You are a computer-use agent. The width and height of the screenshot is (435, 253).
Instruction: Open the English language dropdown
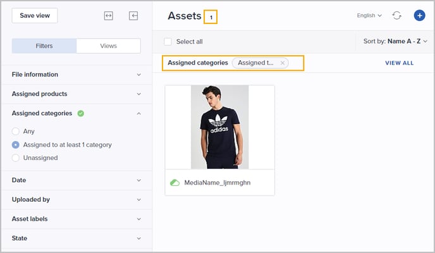(x=369, y=16)
